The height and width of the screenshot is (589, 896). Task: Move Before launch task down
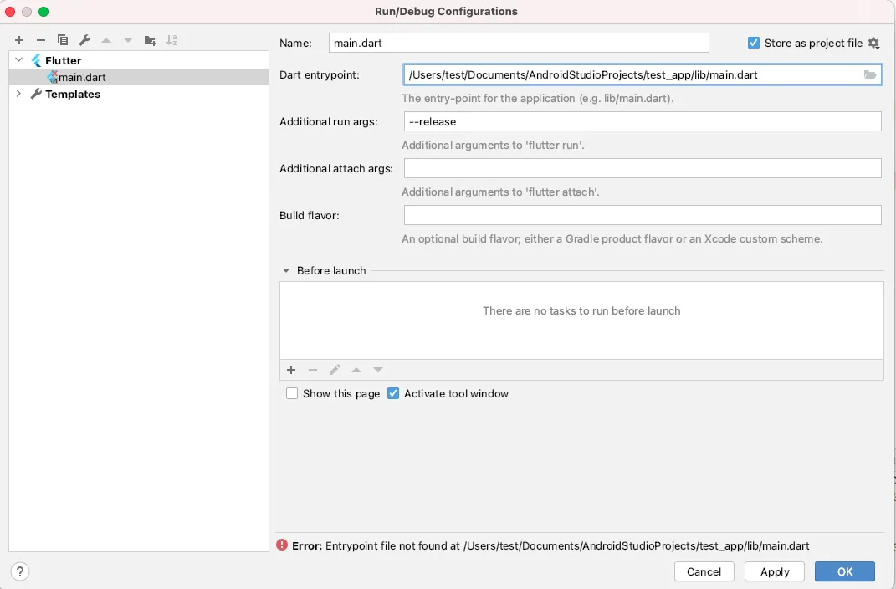click(378, 370)
